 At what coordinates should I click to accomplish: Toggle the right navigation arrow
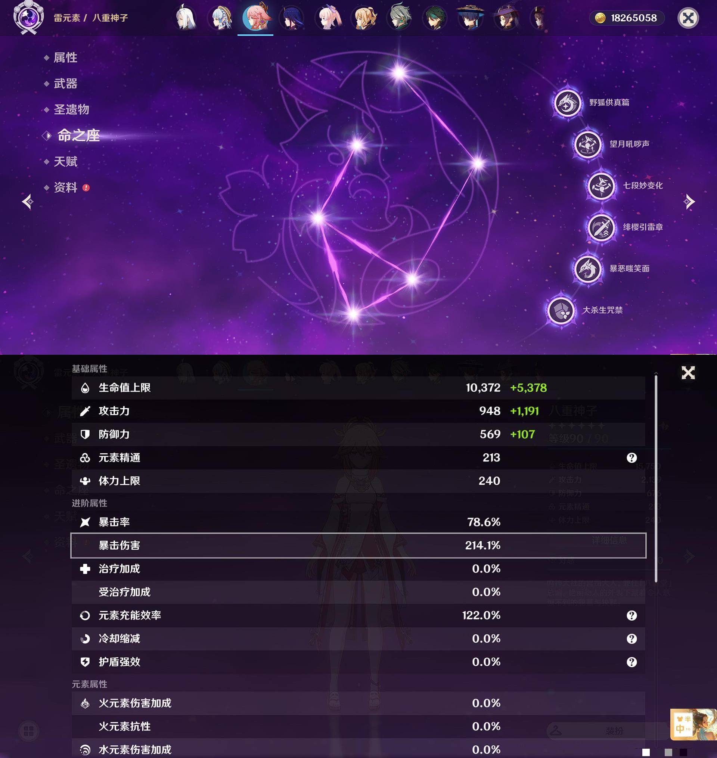point(689,201)
